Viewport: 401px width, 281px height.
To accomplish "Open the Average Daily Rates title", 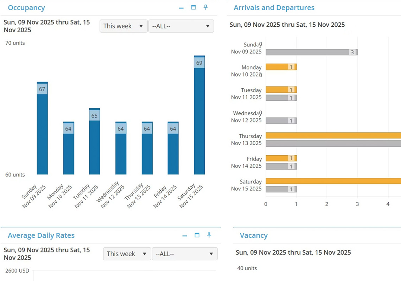I will 41,235.
